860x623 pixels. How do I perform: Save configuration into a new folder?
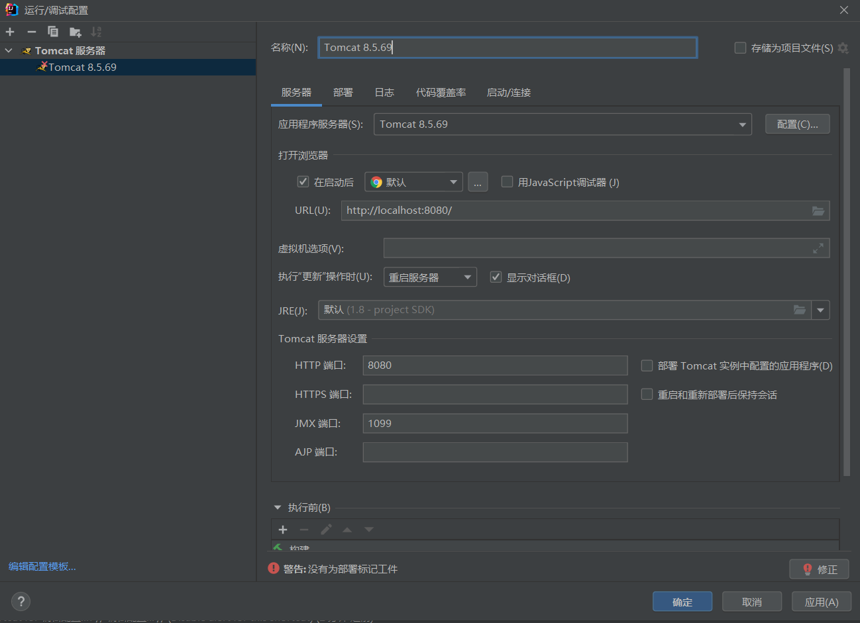(x=75, y=32)
